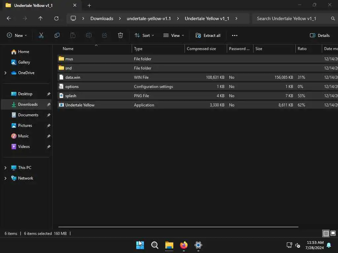Screen dimensions: 338x253
Task: Expand the This PC tree node
Action: [6, 168]
